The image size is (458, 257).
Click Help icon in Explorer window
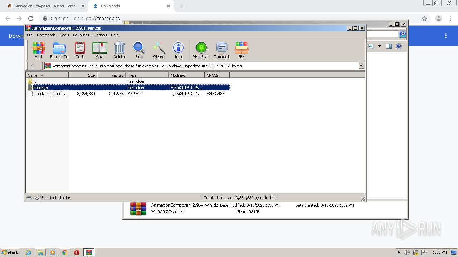pos(399,46)
